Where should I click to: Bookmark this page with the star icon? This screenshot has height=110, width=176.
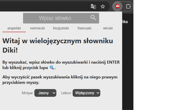pos(103,6)
